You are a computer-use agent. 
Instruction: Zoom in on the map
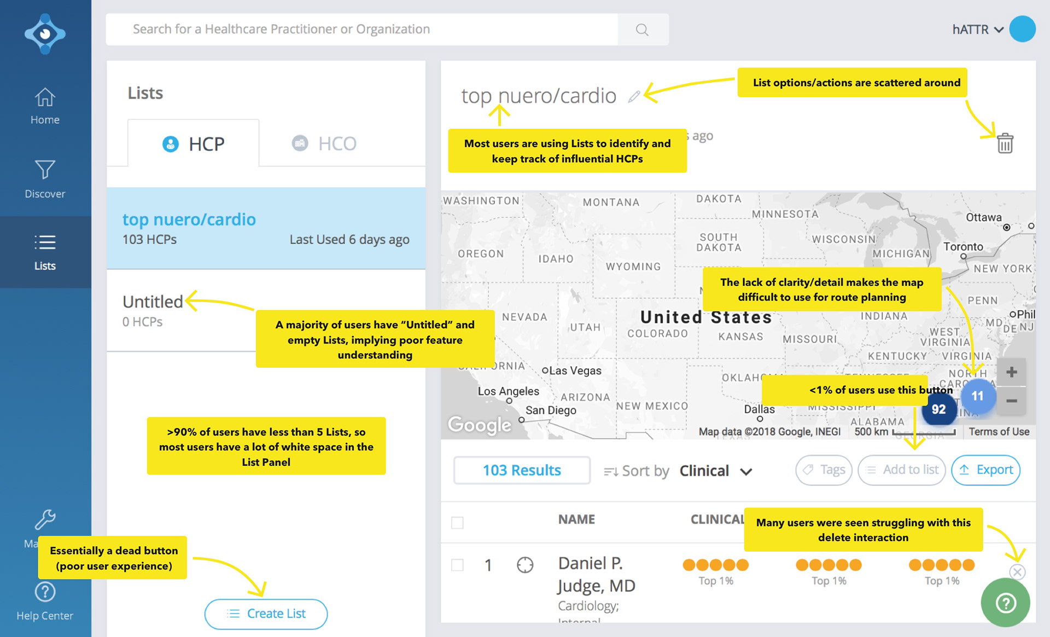pos(1011,372)
